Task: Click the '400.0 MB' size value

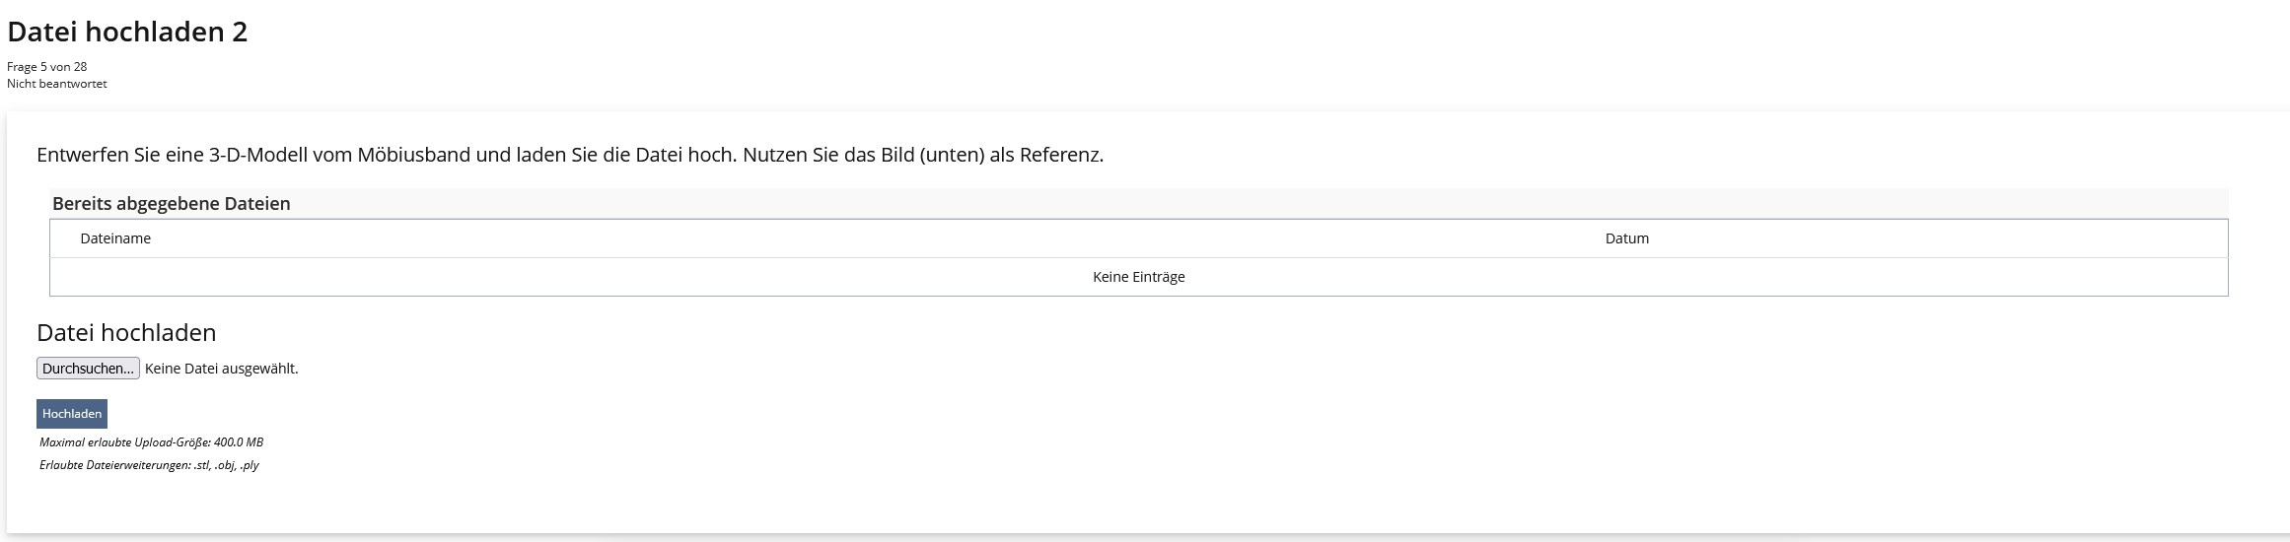Action: pos(238,442)
